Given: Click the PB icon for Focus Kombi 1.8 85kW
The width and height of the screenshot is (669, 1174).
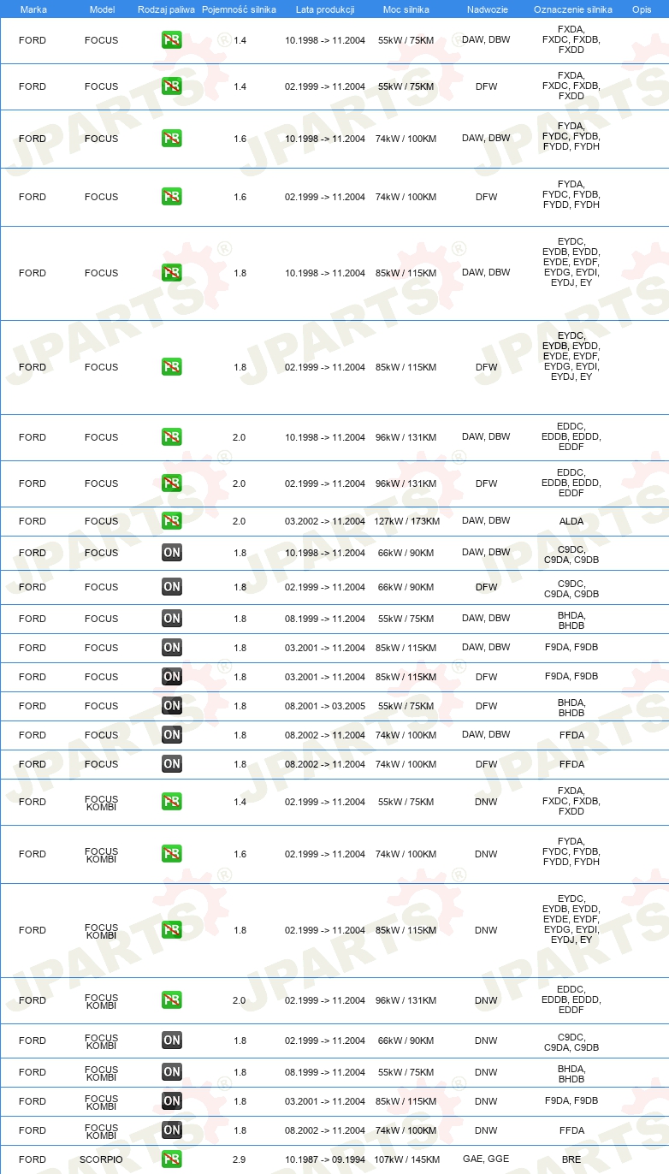Looking at the screenshot, I should 172,930.
